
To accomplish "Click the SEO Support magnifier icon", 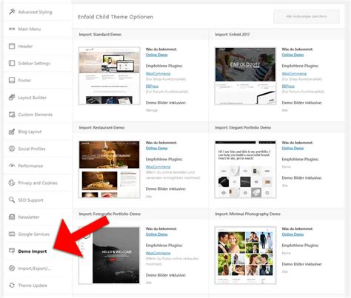I will point(12,200).
